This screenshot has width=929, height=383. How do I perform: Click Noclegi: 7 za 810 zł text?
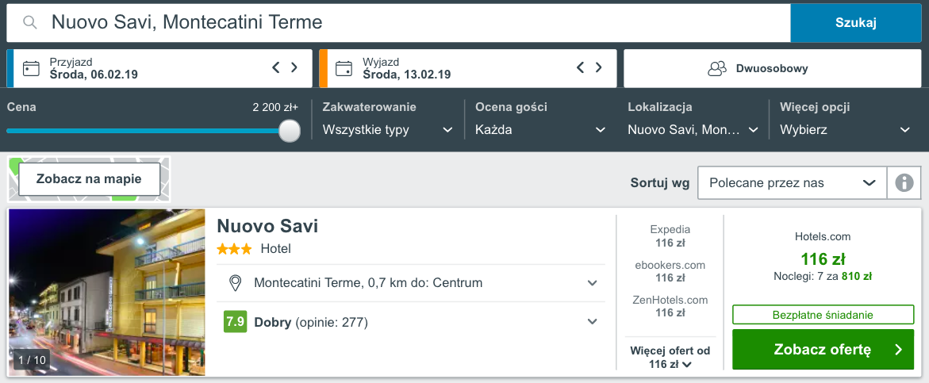823,276
